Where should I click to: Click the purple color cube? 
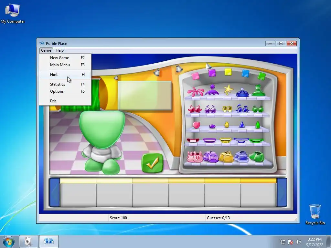point(212,73)
